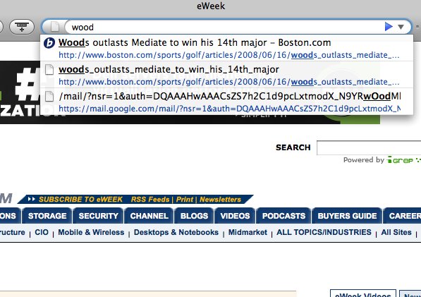The width and height of the screenshot is (421, 297).
Task: Select the mail.google.com suggestion entry
Action: (226, 102)
